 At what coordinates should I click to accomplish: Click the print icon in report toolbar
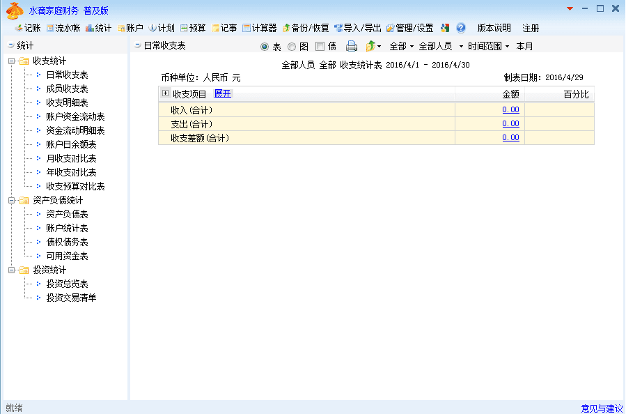pos(352,46)
